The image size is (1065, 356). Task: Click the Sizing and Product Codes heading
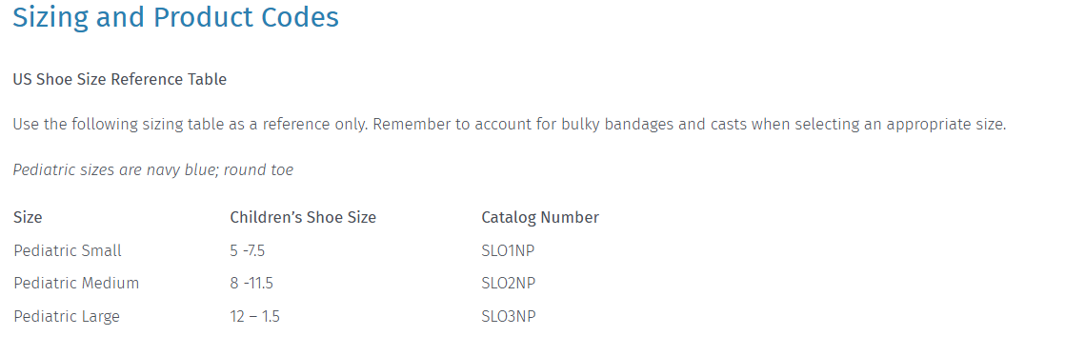point(175,18)
